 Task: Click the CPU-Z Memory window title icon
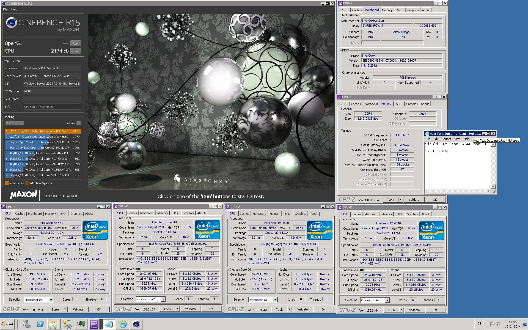(x=339, y=97)
